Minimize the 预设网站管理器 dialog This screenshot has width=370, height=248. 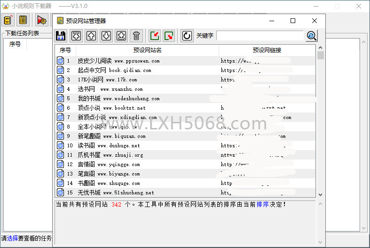tap(272, 21)
